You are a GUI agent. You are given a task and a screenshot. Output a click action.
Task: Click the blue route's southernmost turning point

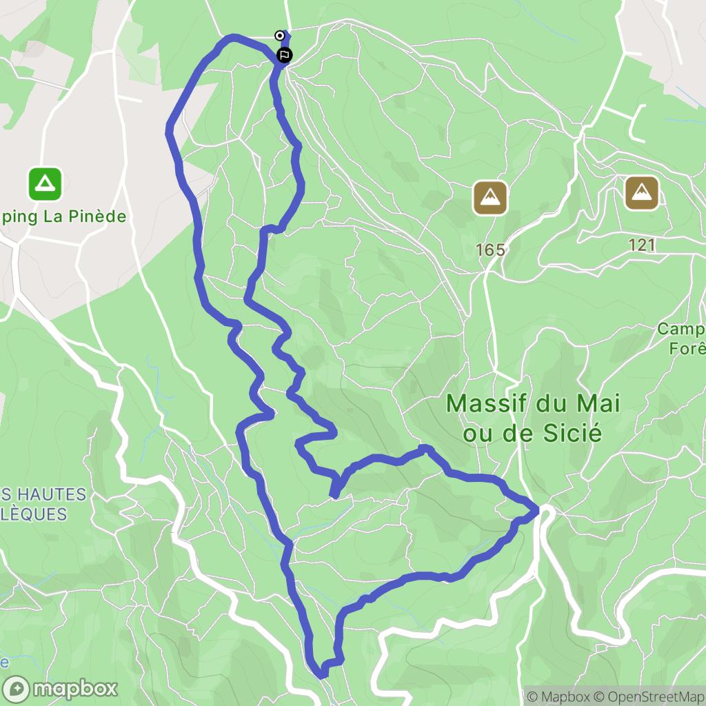pyautogui.click(x=321, y=675)
